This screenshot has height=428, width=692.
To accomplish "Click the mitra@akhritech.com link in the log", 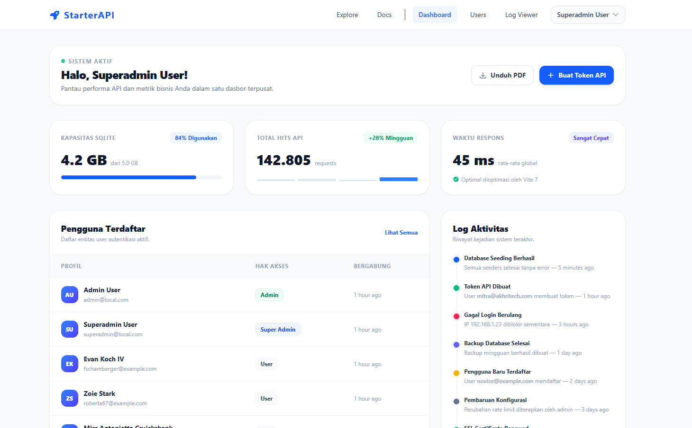I will pos(504,296).
